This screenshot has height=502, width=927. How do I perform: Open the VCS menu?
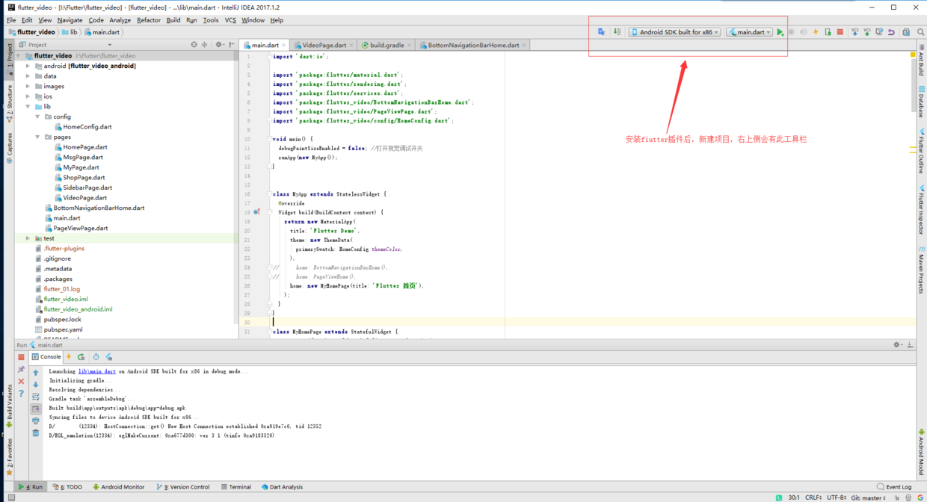tap(230, 20)
